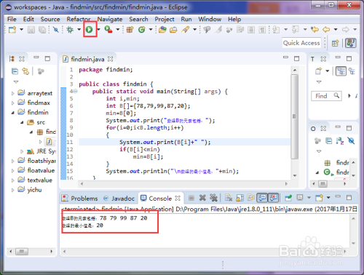Click the Package Explorer horizontal scrollbar thumb
The height and width of the screenshot is (275, 364).
(22, 252)
